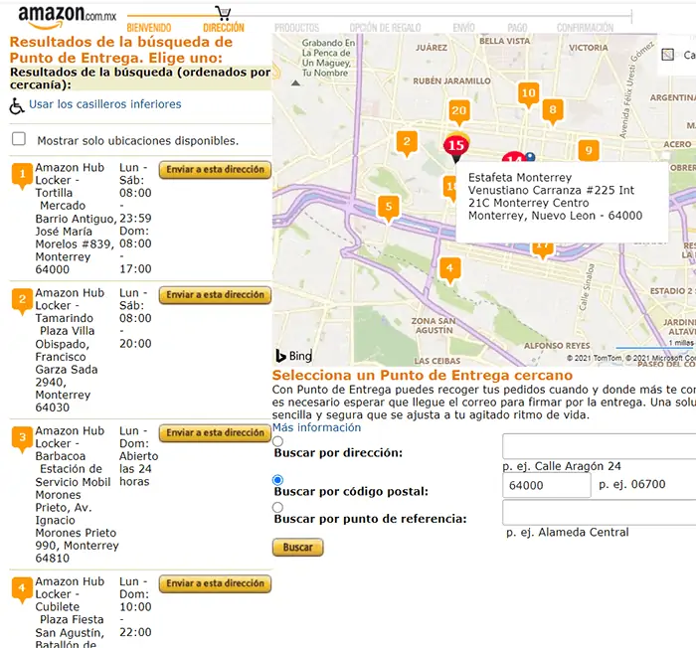Select map pin number 9

click(589, 150)
